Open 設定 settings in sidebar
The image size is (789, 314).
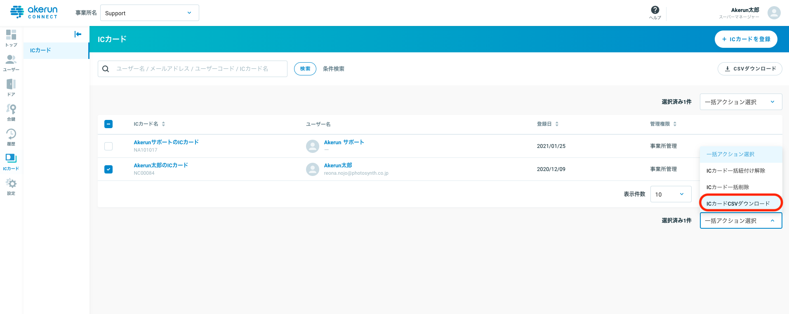pyautogui.click(x=11, y=187)
